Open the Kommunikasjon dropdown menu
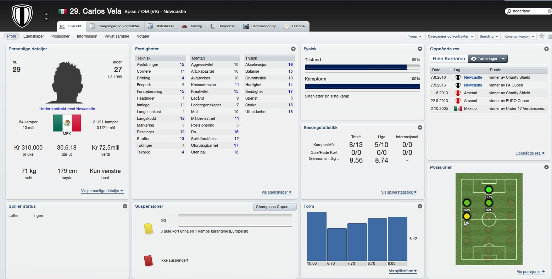 pyautogui.click(x=519, y=36)
